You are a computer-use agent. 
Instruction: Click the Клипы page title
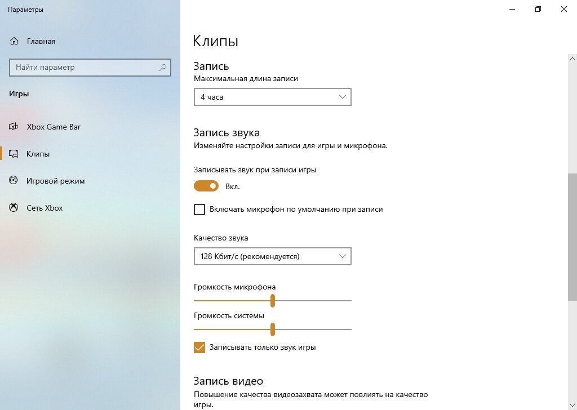click(215, 41)
